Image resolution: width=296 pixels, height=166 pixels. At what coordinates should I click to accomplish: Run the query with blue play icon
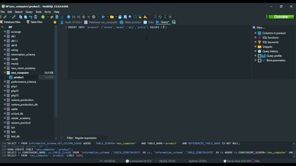coord(104,17)
